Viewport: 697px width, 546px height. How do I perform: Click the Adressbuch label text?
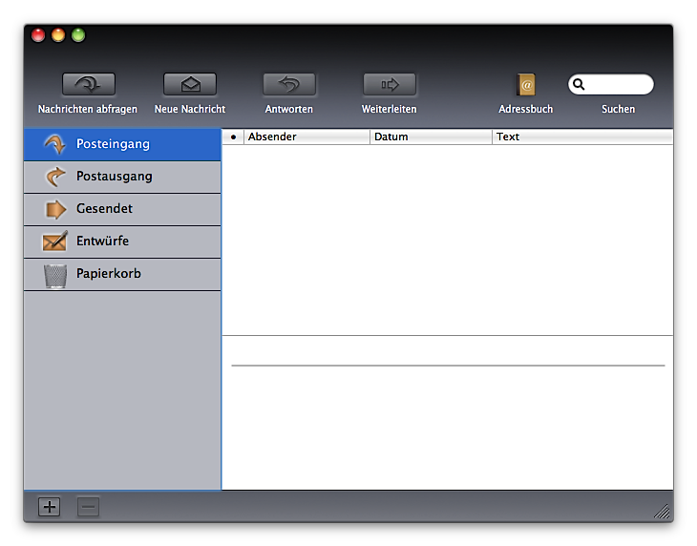click(526, 109)
